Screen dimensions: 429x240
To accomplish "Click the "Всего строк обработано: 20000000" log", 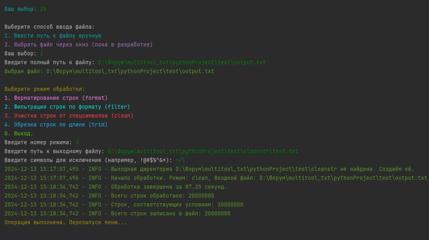I will point(109,196).
